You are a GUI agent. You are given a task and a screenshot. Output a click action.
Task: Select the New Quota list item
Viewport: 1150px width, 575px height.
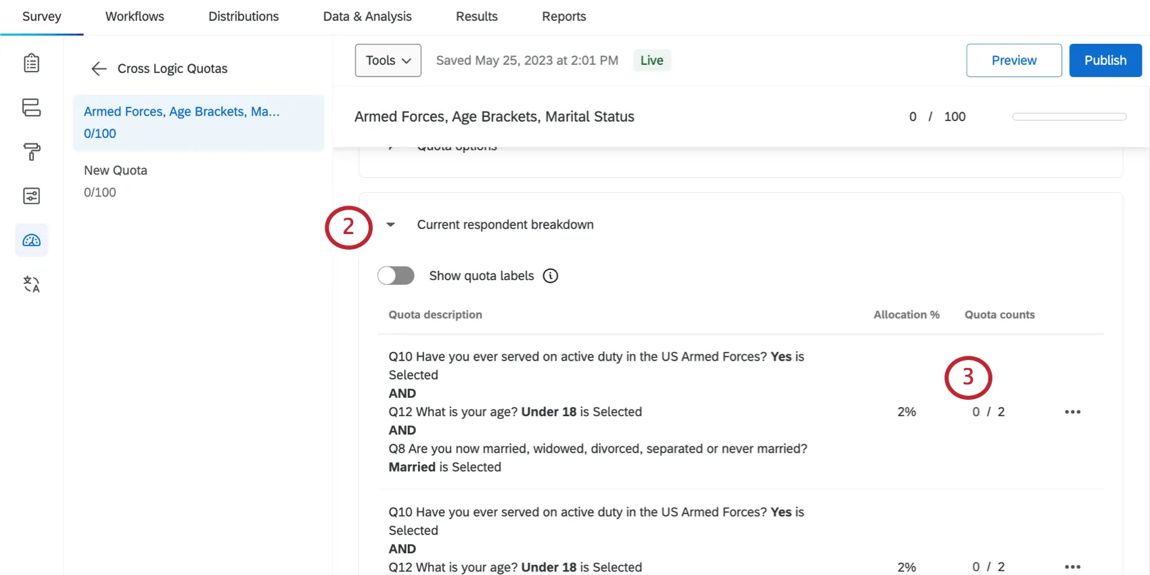click(116, 170)
